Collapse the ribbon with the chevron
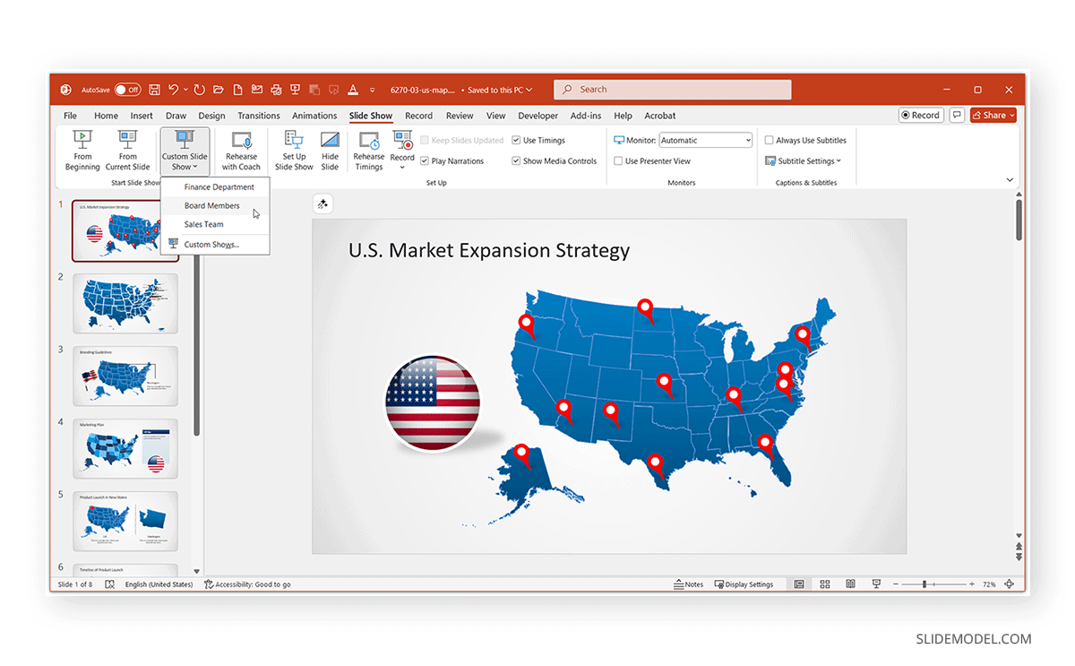 [x=1010, y=179]
